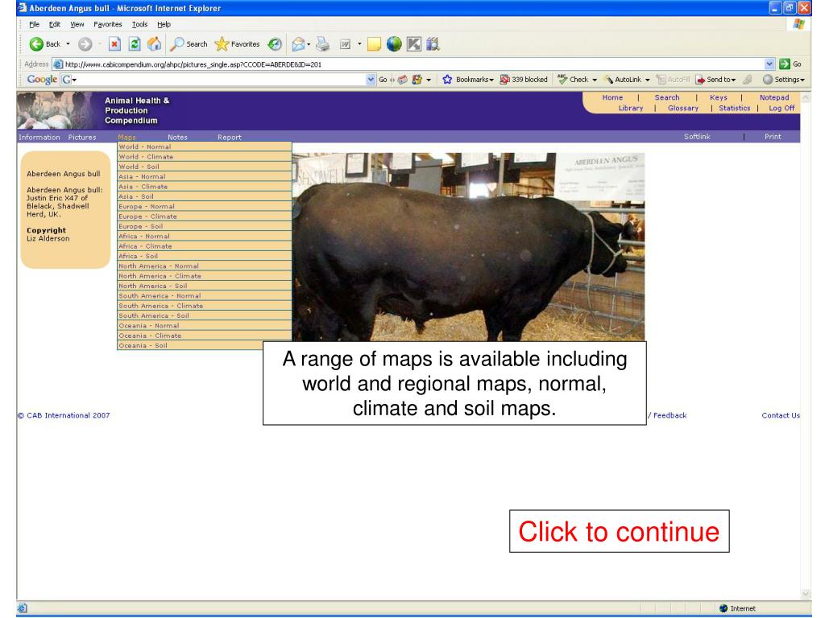Click the globe icon in the toolbar
Image resolution: width=825 pixels, height=618 pixels.
point(393,44)
